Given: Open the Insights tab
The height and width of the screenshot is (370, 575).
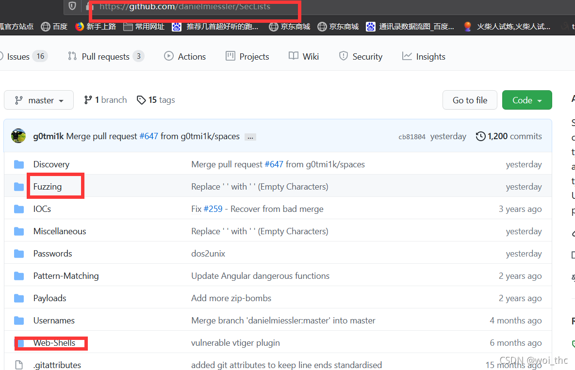Looking at the screenshot, I should (424, 56).
